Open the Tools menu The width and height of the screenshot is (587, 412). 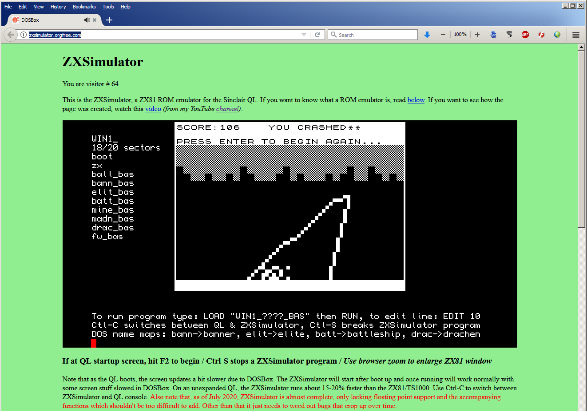[108, 7]
